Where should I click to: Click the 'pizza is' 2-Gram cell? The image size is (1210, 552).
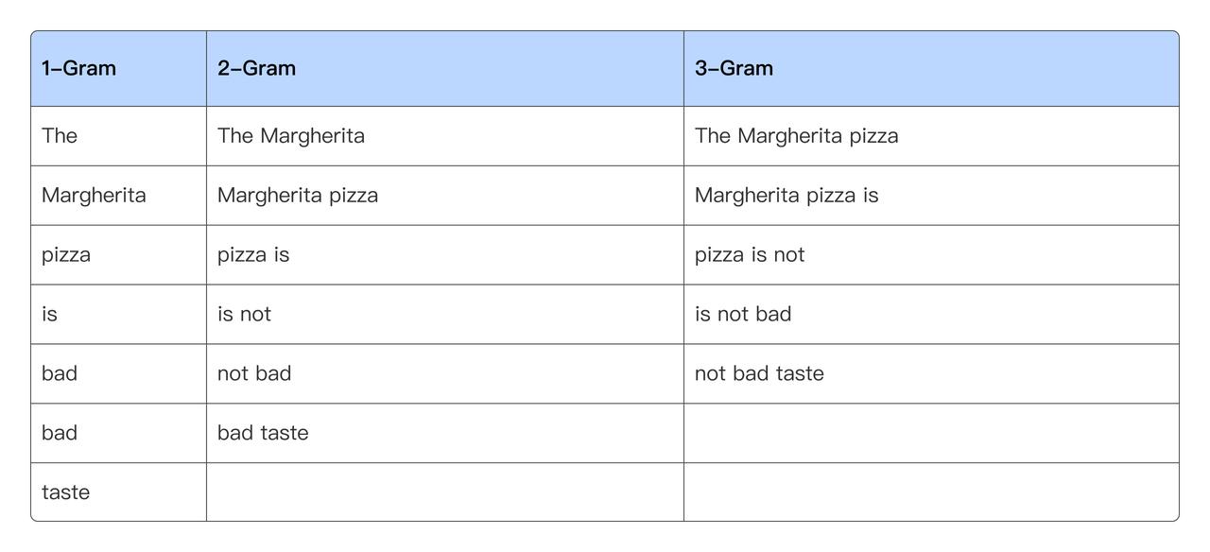[253, 255]
